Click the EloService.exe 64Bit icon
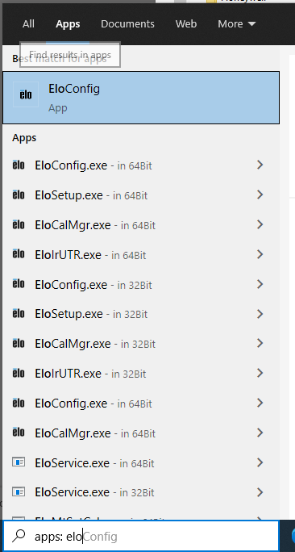Screen dimensions: 295x552 point(19,462)
